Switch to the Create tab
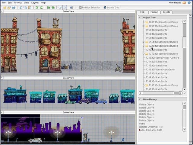The image size is (193, 145). point(166,12)
